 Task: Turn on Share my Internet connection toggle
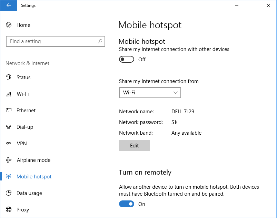(x=127, y=60)
